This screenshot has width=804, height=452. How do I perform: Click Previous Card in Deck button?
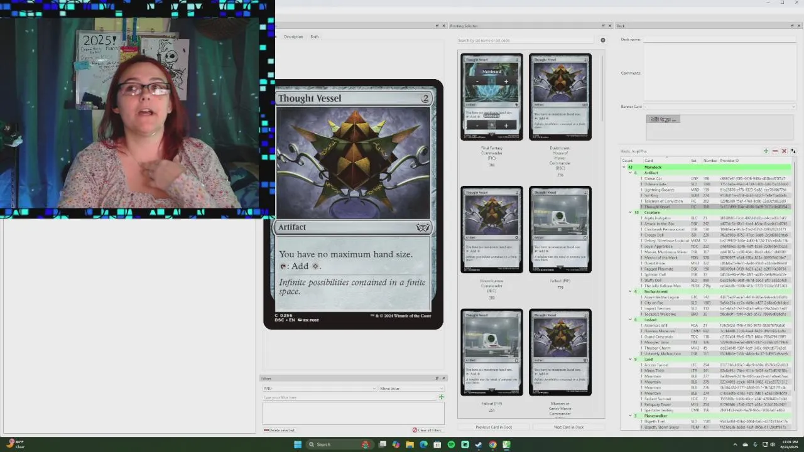[494, 427]
